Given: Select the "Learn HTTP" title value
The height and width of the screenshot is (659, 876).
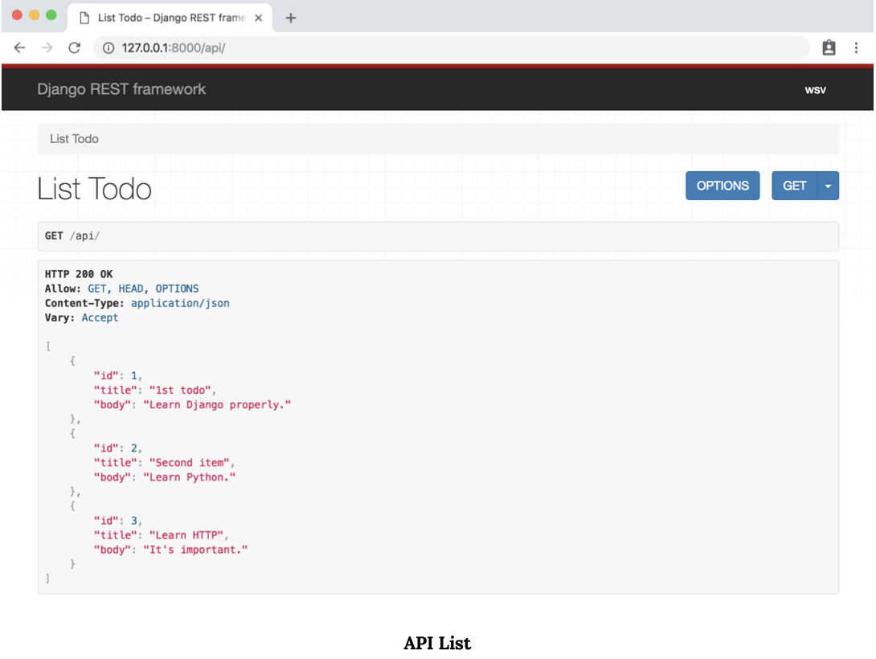Looking at the screenshot, I should click(186, 535).
